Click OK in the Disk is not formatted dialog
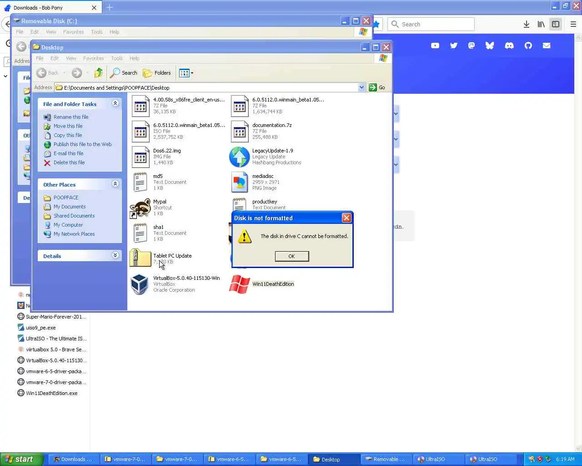 coord(291,256)
